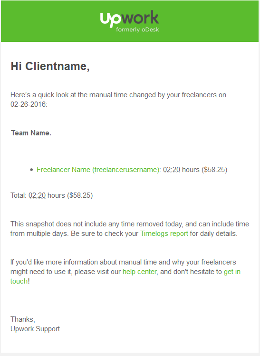Click the 02-26-2016 date text
260x356 pixels.
(x=29, y=104)
